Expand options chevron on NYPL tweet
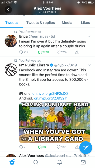95x168 pixels. 89,65
